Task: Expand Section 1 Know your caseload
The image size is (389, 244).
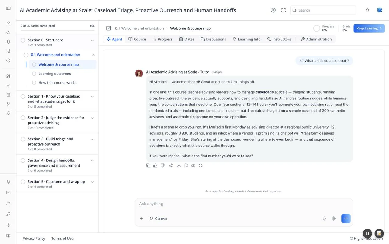Action: point(92,97)
